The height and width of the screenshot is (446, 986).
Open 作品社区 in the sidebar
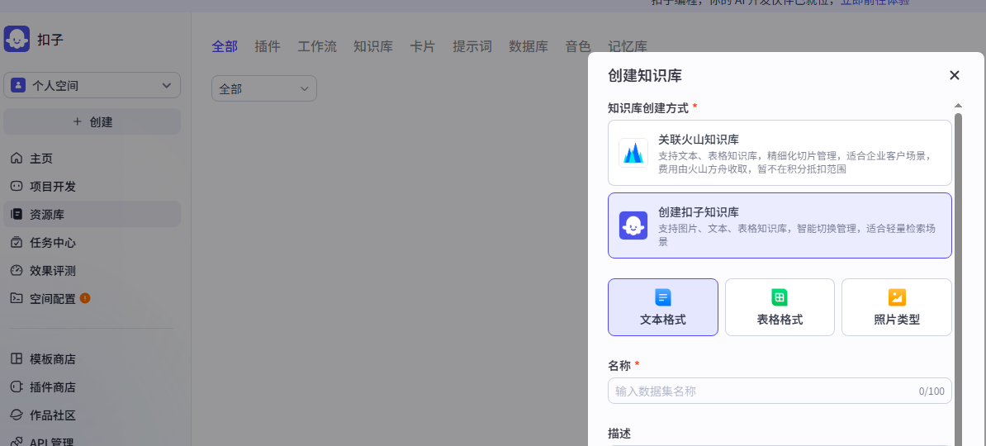(x=92, y=415)
